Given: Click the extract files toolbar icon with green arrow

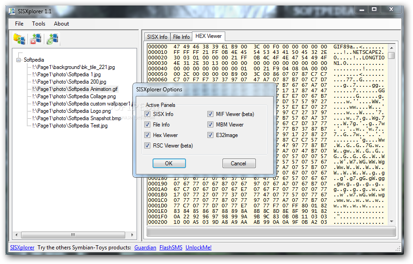Looking at the screenshot, I should [53, 39].
